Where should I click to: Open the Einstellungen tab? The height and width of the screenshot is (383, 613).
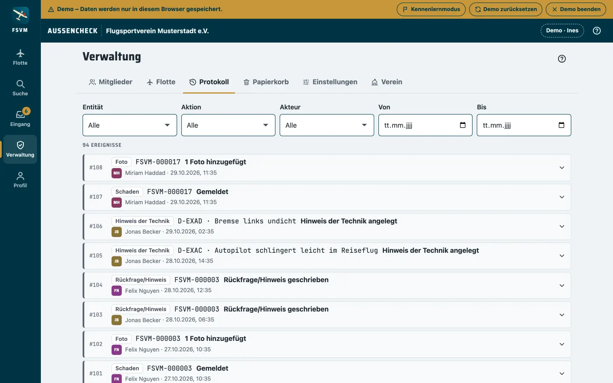pos(330,82)
